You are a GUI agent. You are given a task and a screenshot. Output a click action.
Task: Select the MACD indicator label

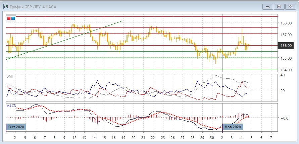click(x=11, y=106)
